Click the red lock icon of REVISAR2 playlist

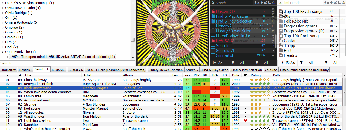(213, 41)
